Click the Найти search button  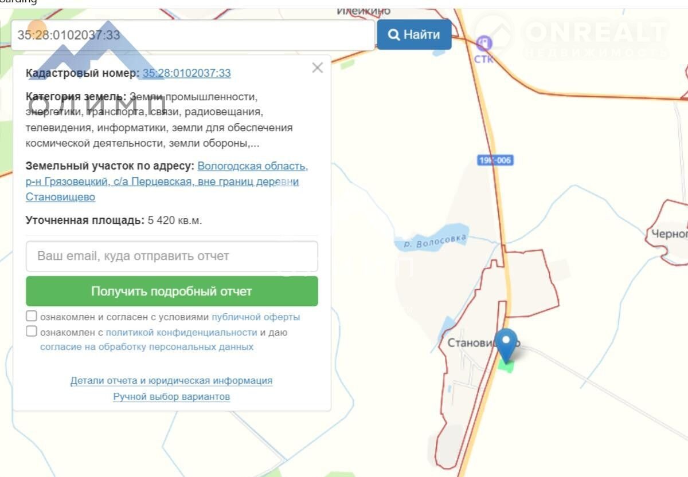pos(414,34)
